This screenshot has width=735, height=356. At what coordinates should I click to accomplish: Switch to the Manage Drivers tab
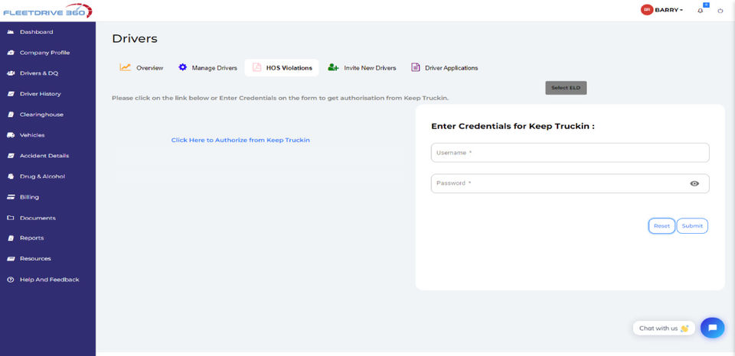[207, 68]
